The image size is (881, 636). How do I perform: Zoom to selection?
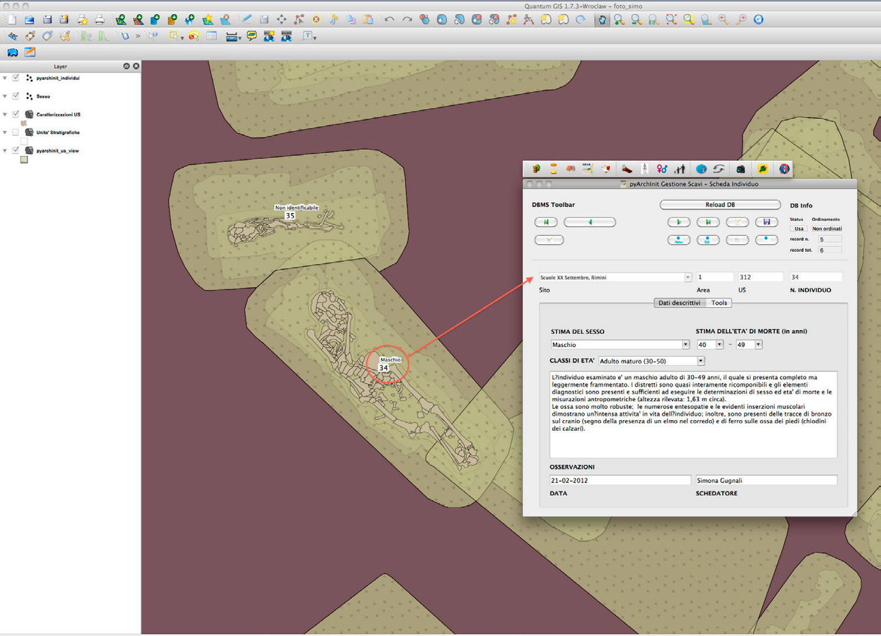(x=688, y=19)
